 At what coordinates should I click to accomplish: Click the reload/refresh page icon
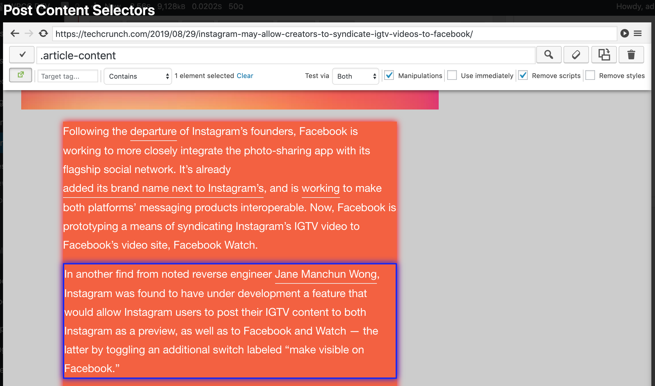point(43,34)
